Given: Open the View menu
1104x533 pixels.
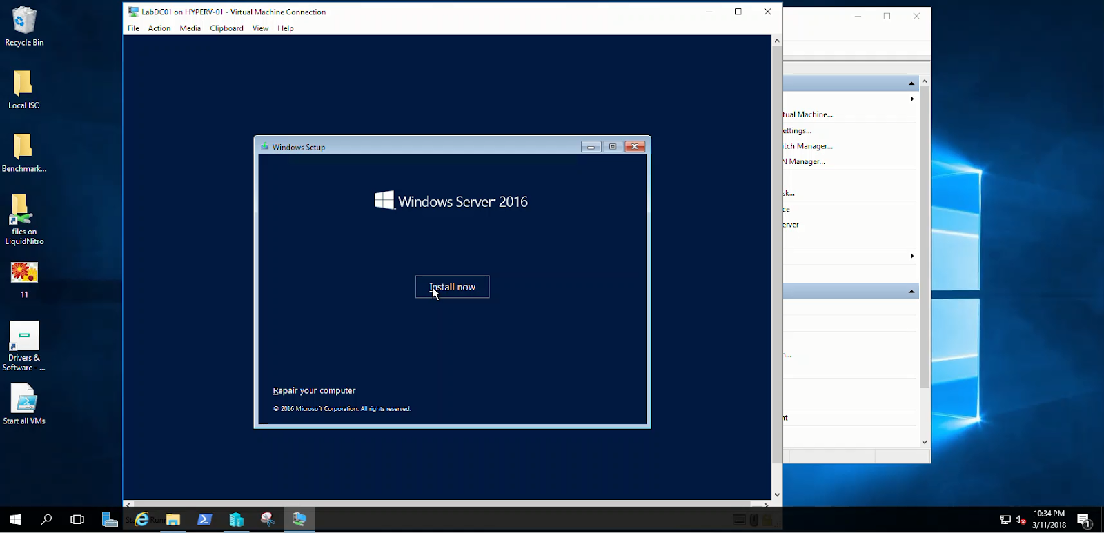Looking at the screenshot, I should pyautogui.click(x=260, y=28).
